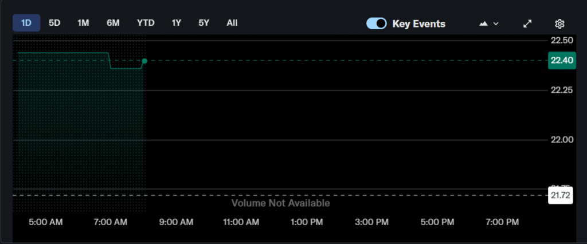Show All available price history

tap(232, 23)
